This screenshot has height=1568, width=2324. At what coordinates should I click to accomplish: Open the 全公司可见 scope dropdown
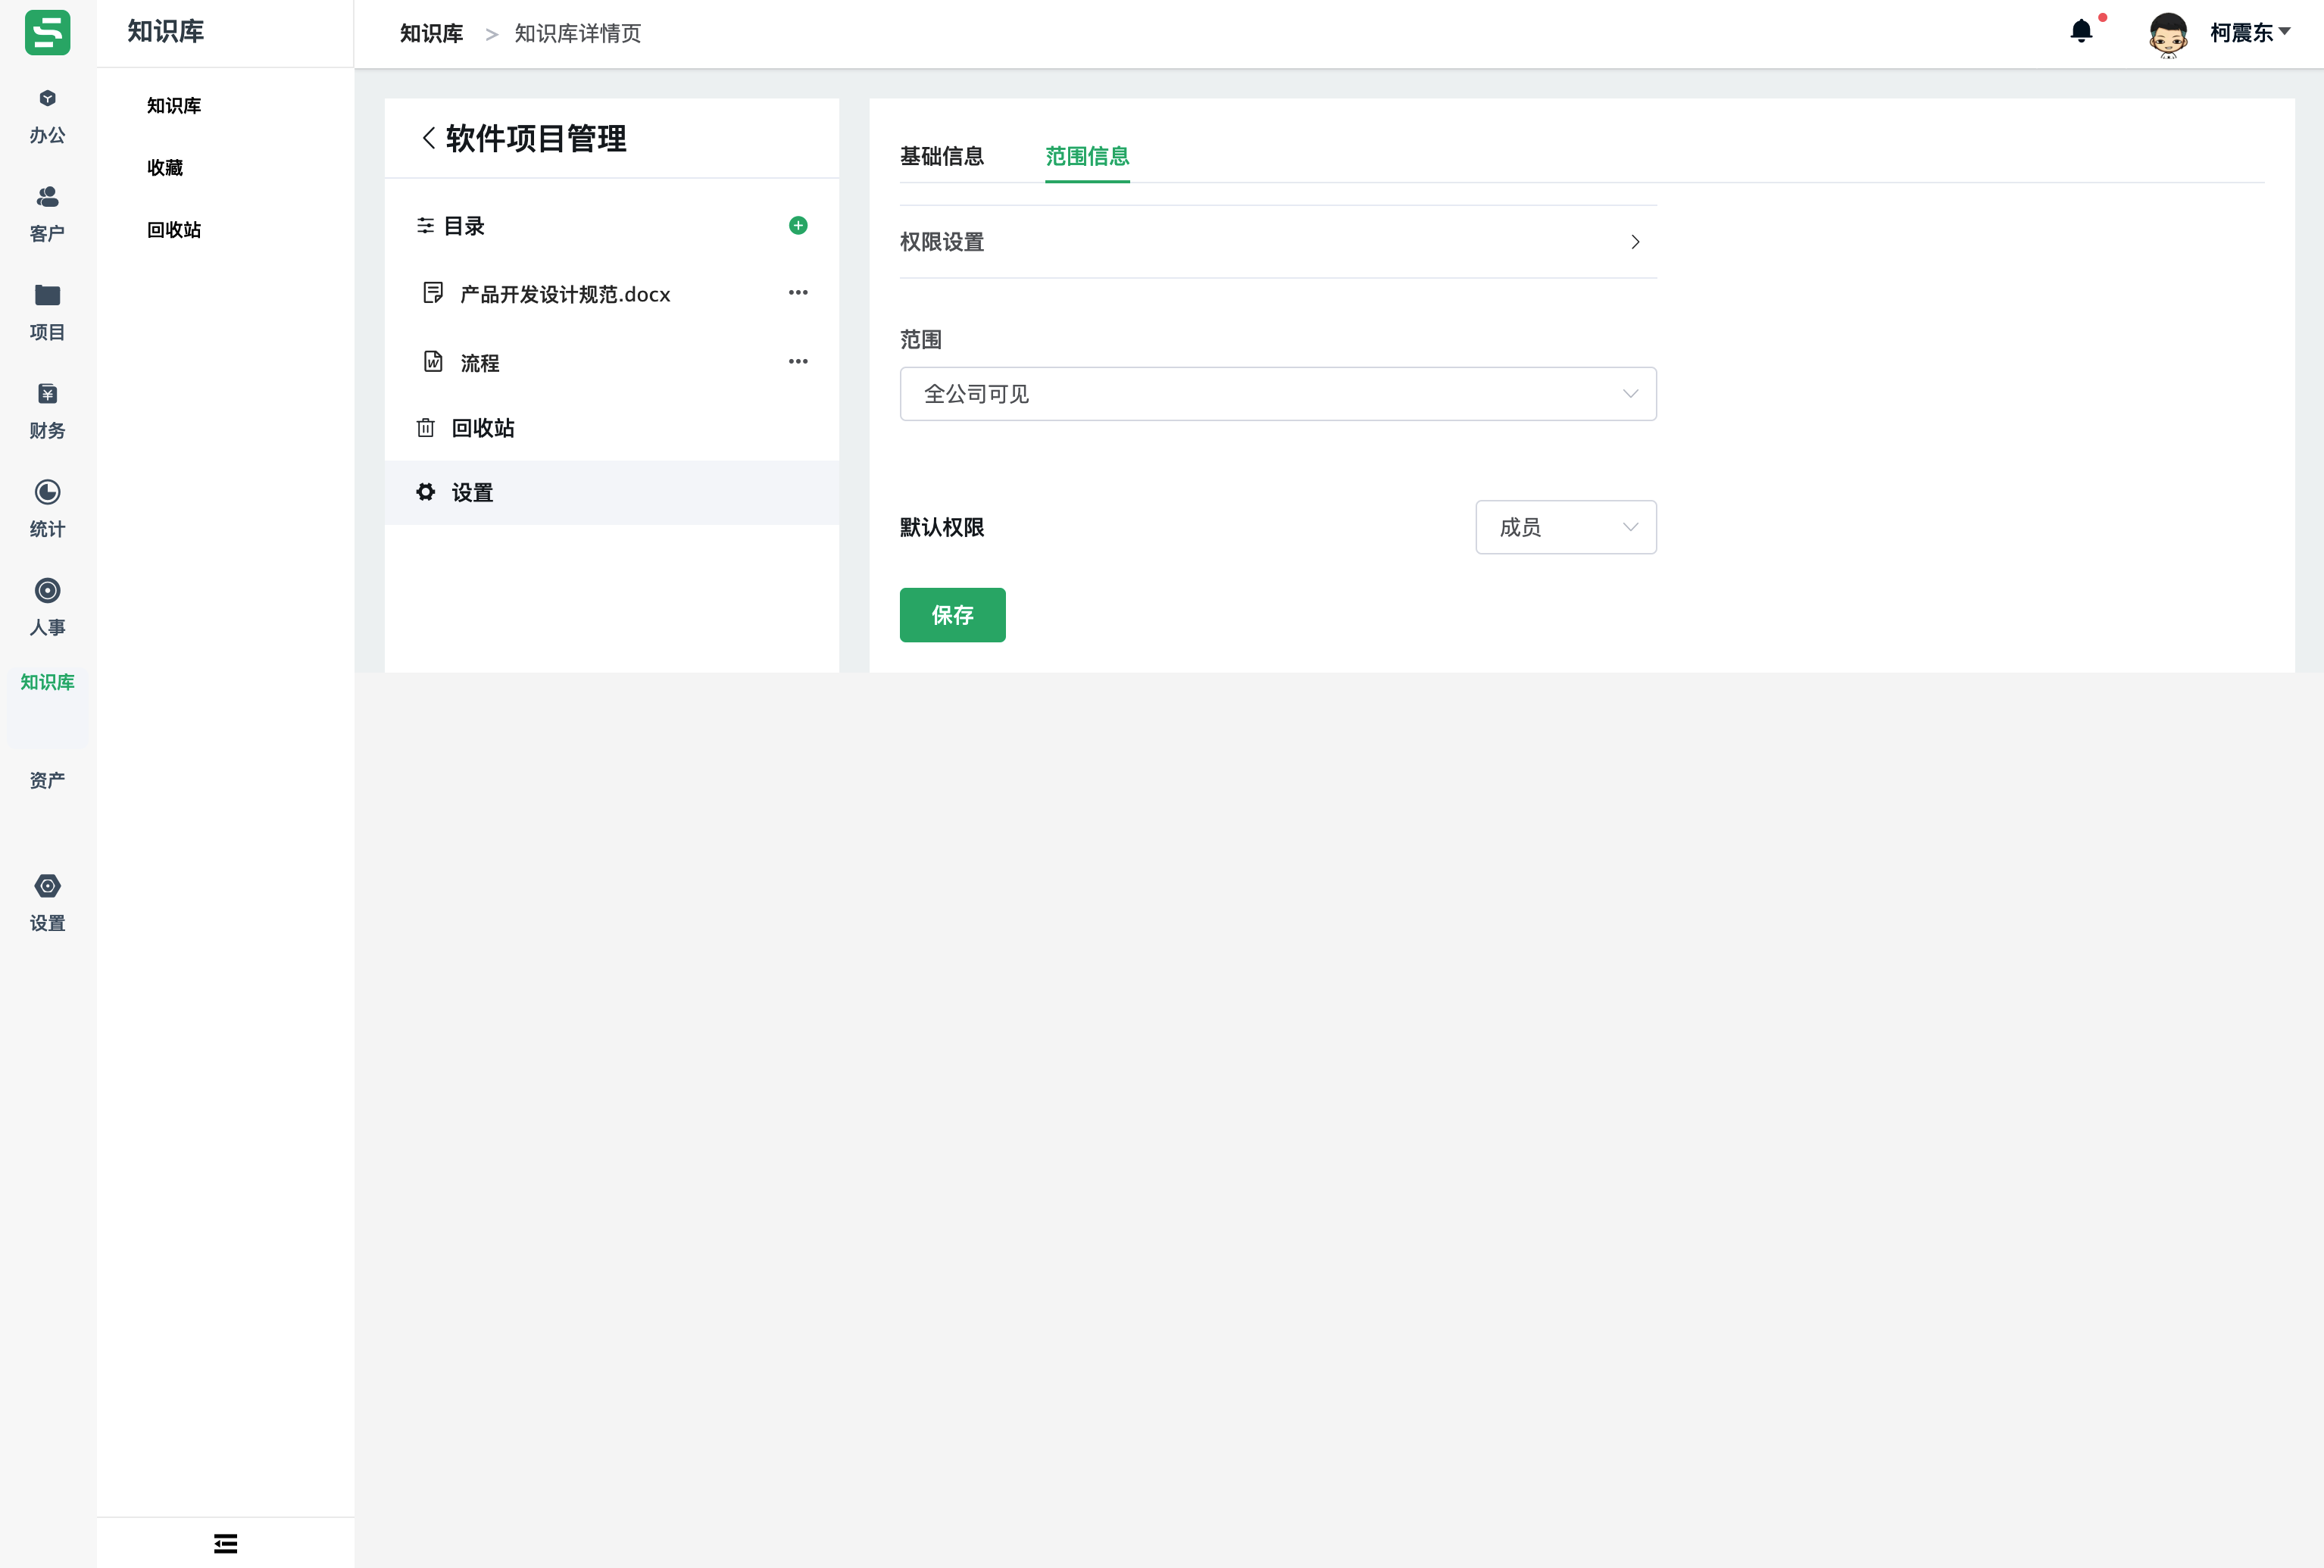(x=1278, y=394)
